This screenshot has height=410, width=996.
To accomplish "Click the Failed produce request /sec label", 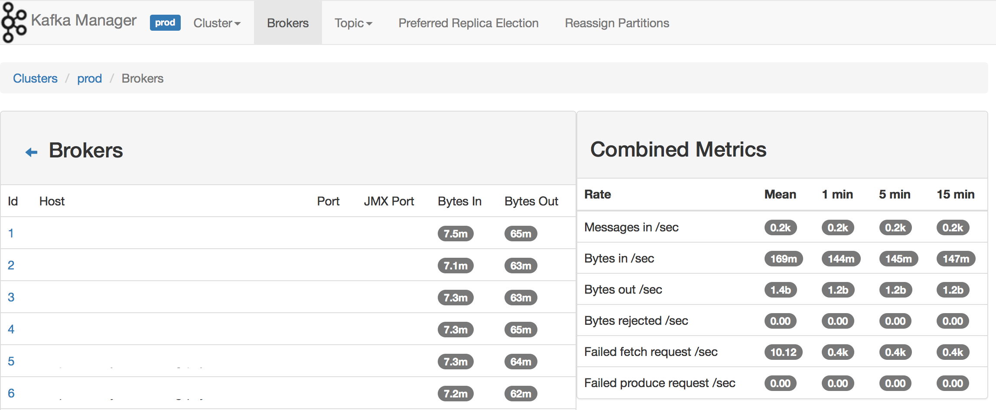I will (660, 383).
